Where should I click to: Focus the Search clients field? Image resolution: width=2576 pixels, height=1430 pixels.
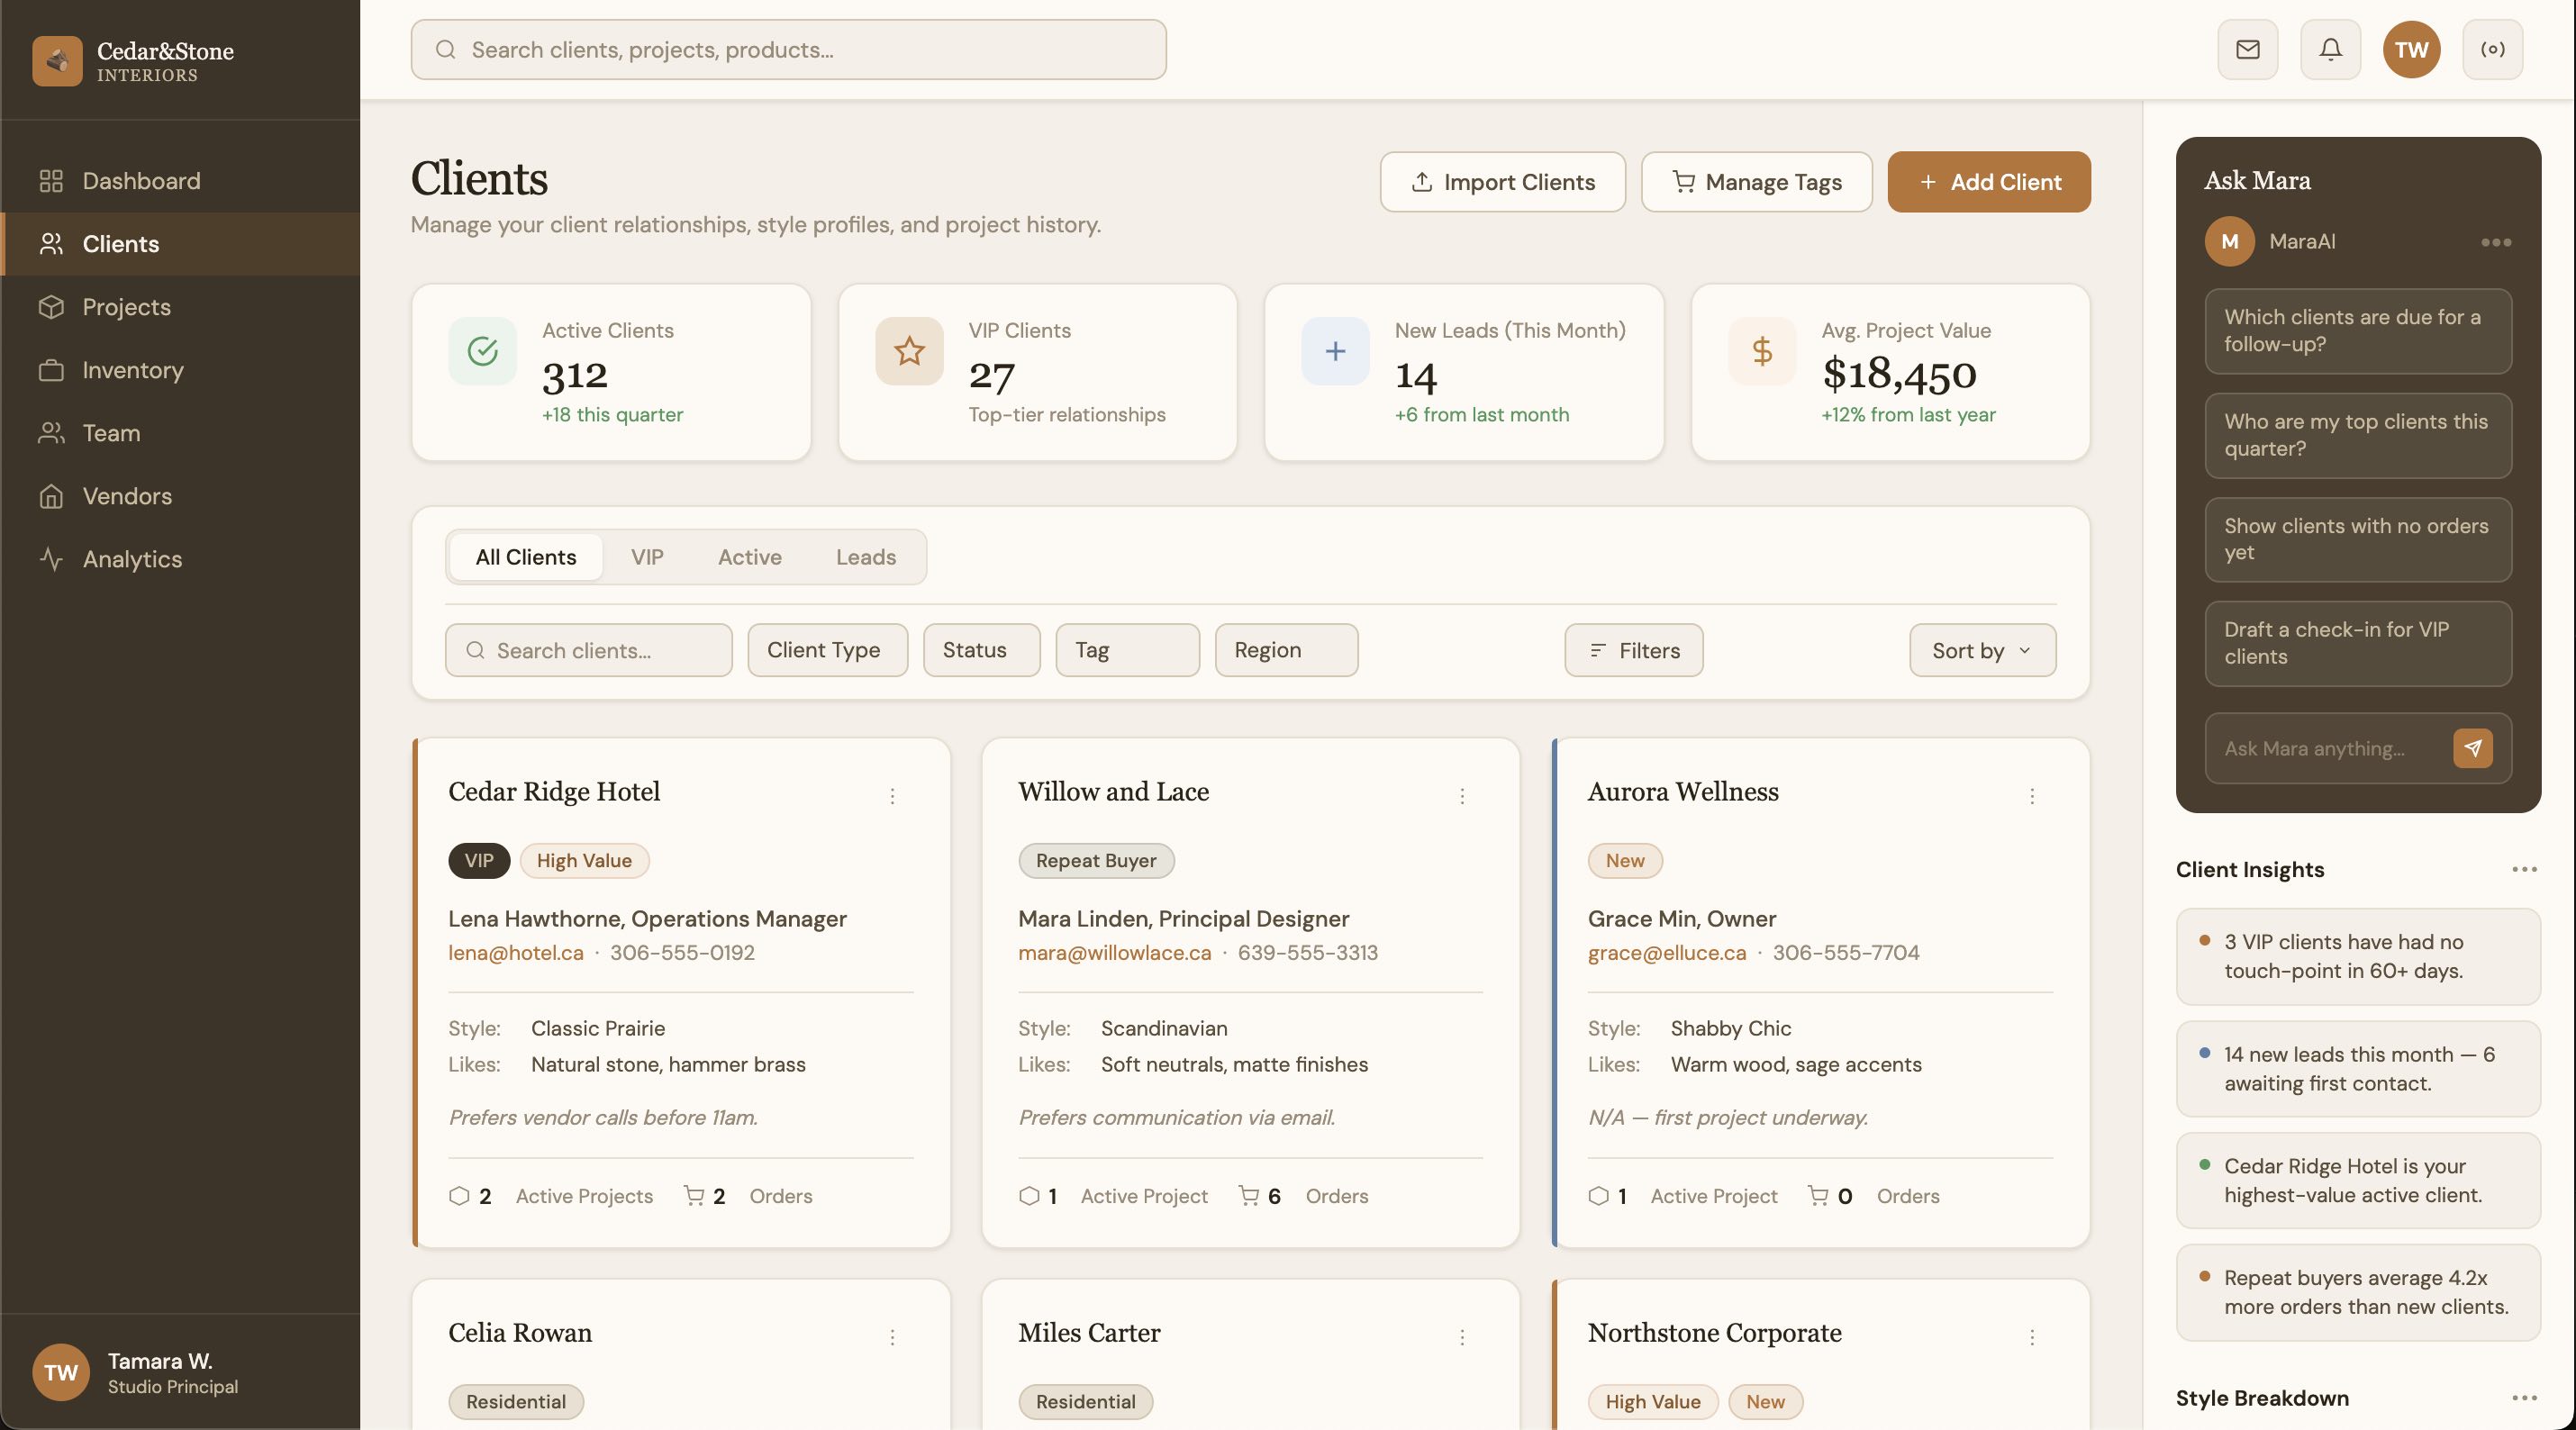588,650
